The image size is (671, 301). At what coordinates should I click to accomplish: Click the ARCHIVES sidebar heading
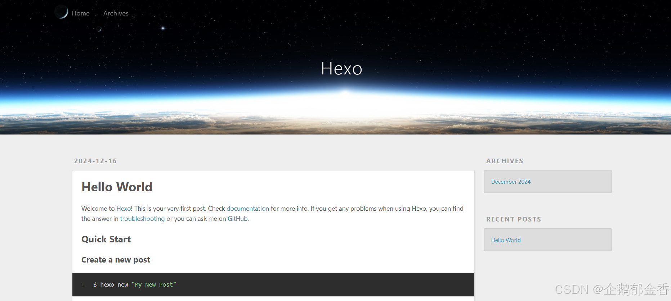[505, 161]
